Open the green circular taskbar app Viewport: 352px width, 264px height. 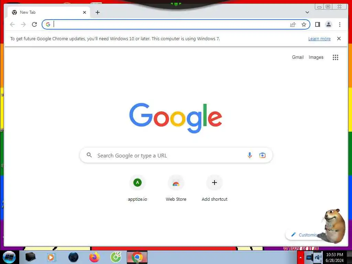[x=116, y=257]
